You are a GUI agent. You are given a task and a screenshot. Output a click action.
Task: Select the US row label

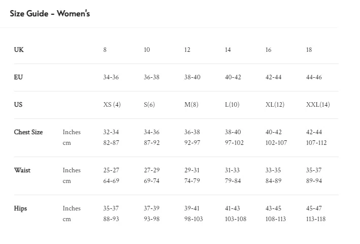click(18, 105)
